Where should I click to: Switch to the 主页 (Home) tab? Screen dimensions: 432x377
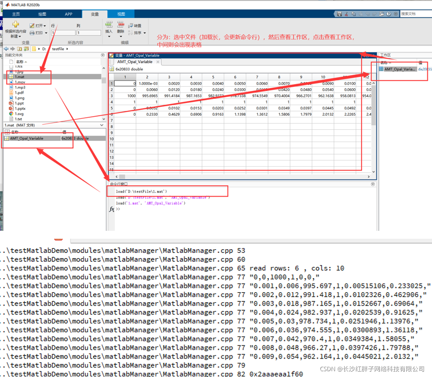(16, 14)
